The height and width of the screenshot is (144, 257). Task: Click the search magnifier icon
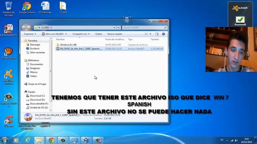tap(165, 28)
